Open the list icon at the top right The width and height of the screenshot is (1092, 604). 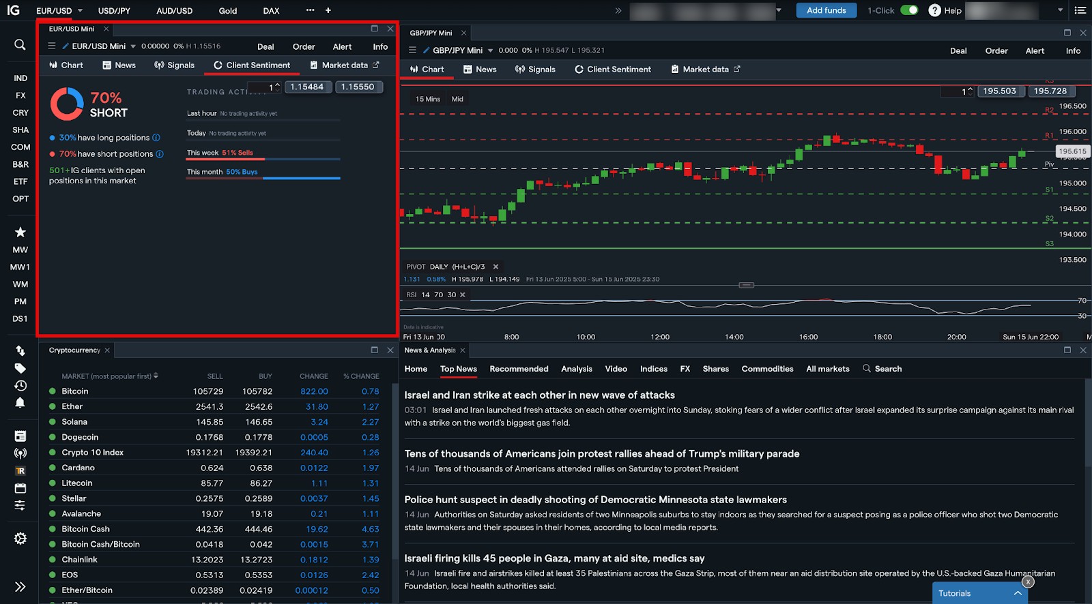[1080, 10]
